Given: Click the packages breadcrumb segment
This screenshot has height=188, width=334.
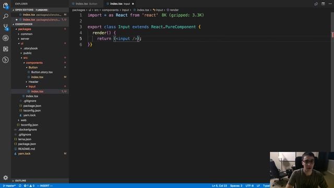Looking at the screenshot, I should pyautogui.click(x=79, y=10).
